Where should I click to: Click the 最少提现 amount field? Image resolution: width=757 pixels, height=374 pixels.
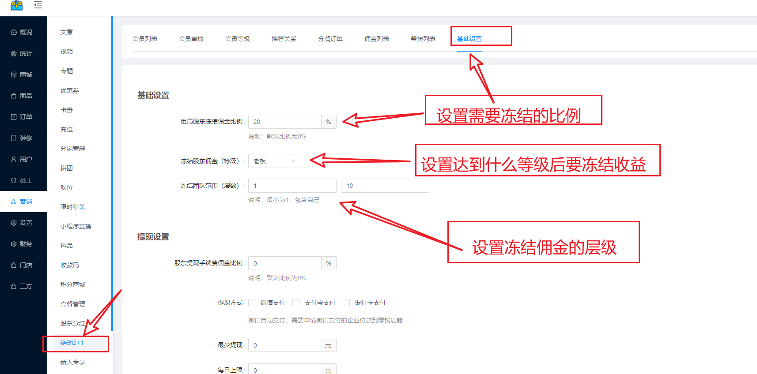(x=284, y=345)
